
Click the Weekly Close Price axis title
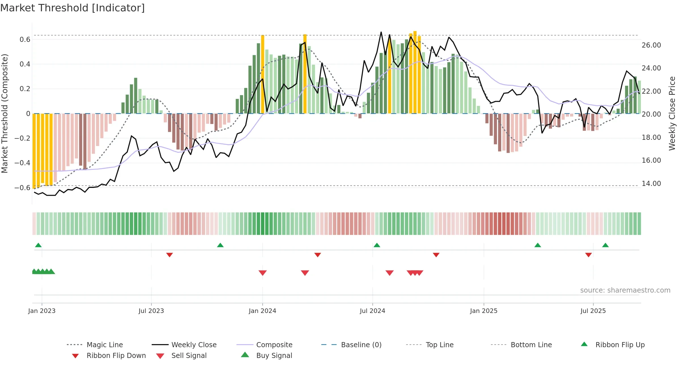coord(672,113)
